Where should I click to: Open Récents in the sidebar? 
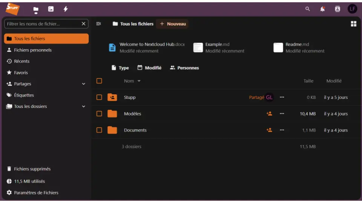click(22, 61)
